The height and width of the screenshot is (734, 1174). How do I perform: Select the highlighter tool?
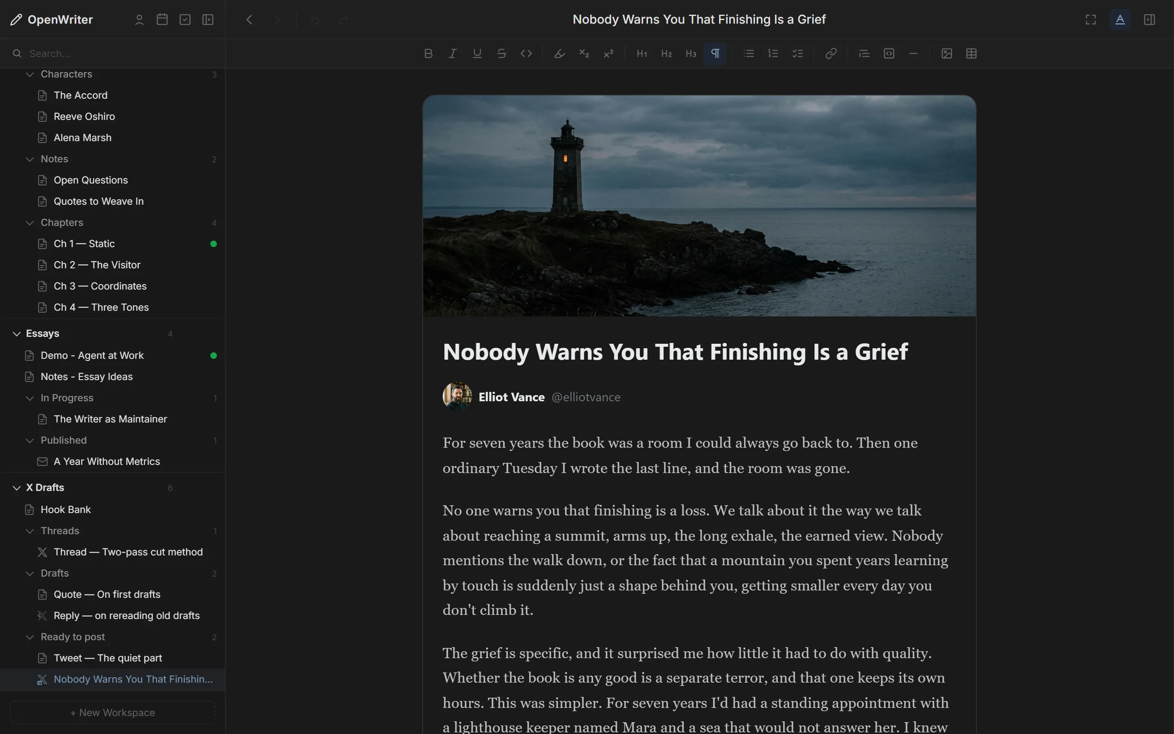tap(559, 53)
